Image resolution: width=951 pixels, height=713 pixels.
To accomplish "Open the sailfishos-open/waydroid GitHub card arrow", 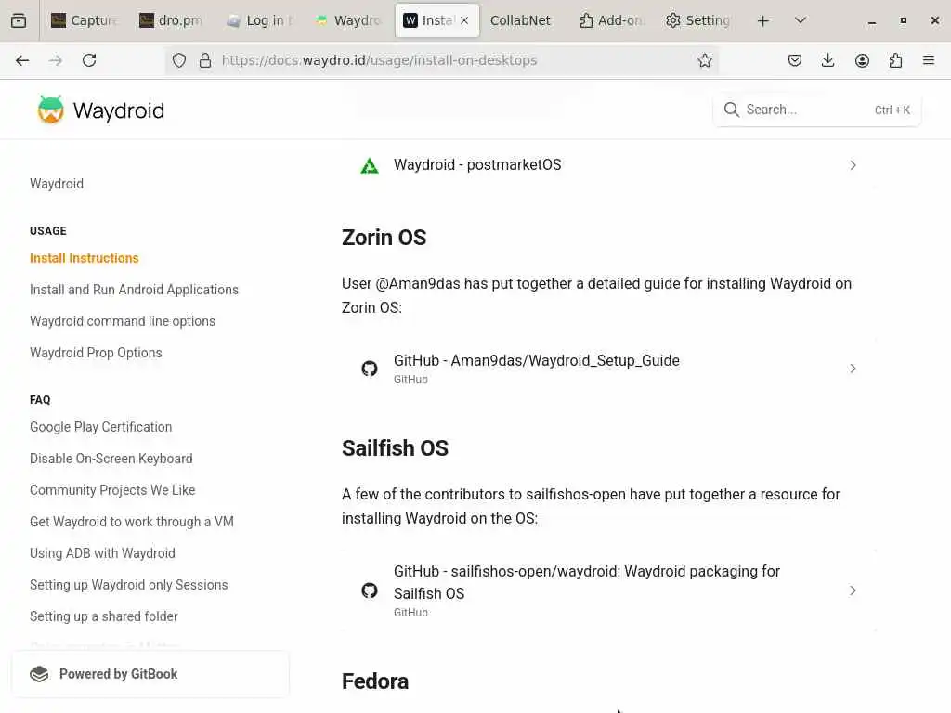I will [x=853, y=590].
